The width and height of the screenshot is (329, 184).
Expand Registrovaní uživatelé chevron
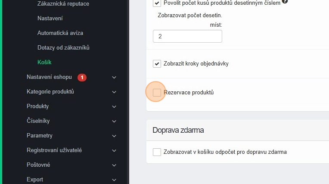pyautogui.click(x=114, y=150)
